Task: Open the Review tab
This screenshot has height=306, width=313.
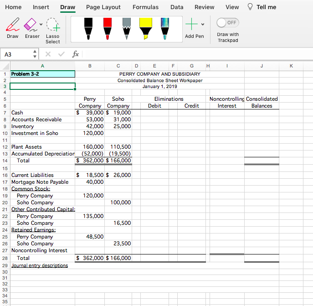Action: (x=205, y=7)
